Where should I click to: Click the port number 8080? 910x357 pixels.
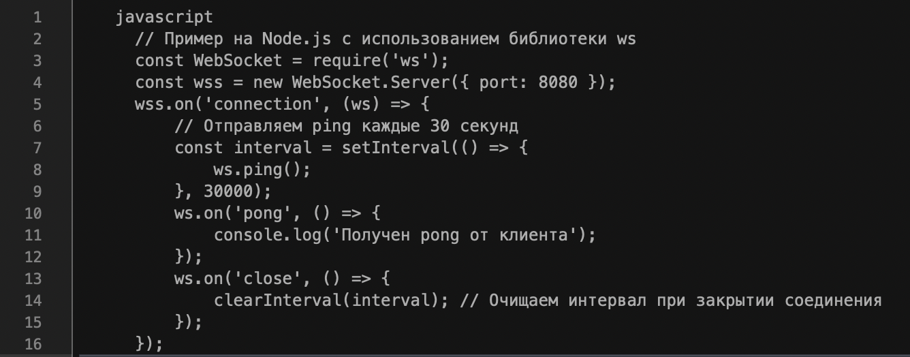point(558,82)
